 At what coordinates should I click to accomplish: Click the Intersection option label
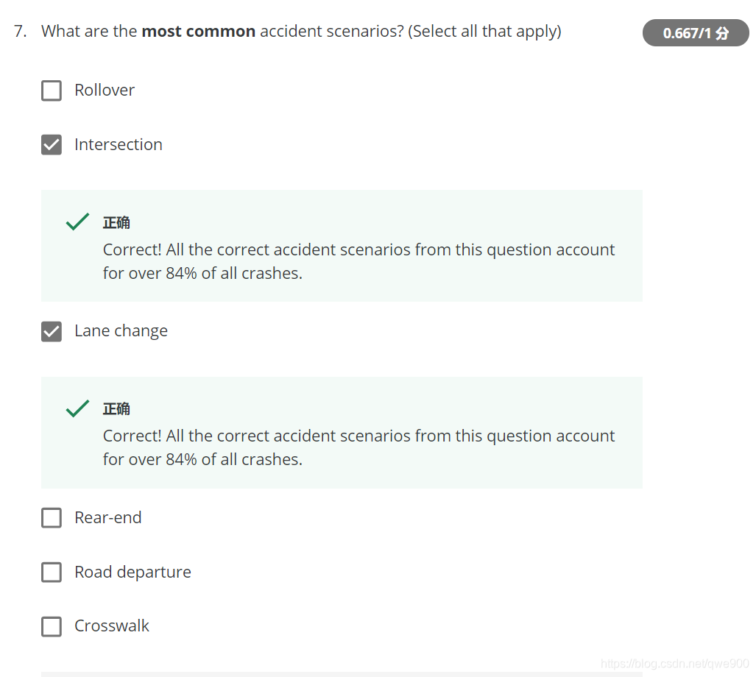coord(119,144)
